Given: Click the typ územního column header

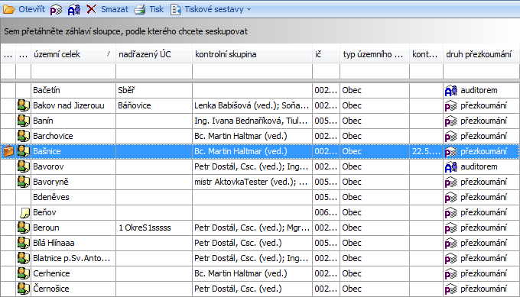Looking at the screenshot, I should click(375, 54).
